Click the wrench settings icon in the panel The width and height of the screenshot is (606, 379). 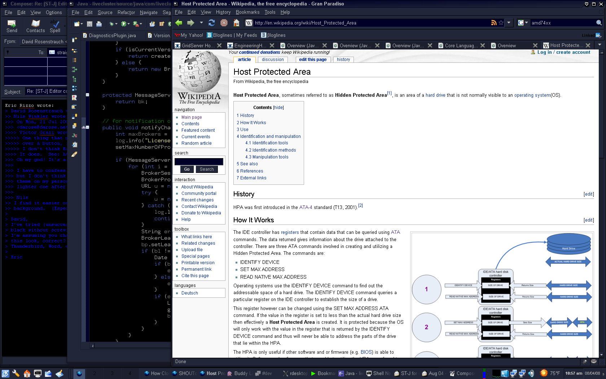click(16, 374)
